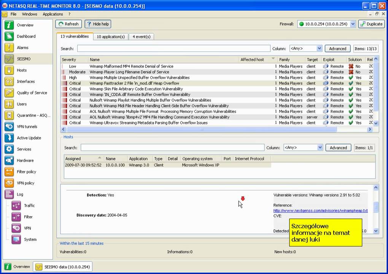Open the vulnerabilities Column dropdown

(x=306, y=48)
